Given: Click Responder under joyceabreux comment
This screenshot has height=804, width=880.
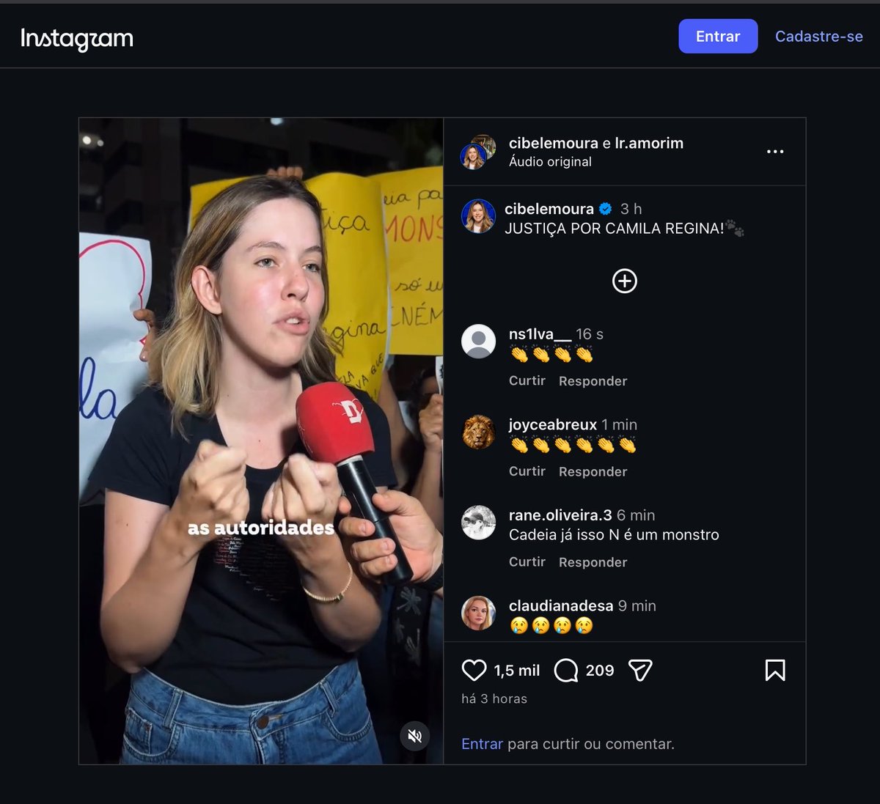Looking at the screenshot, I should click(593, 471).
